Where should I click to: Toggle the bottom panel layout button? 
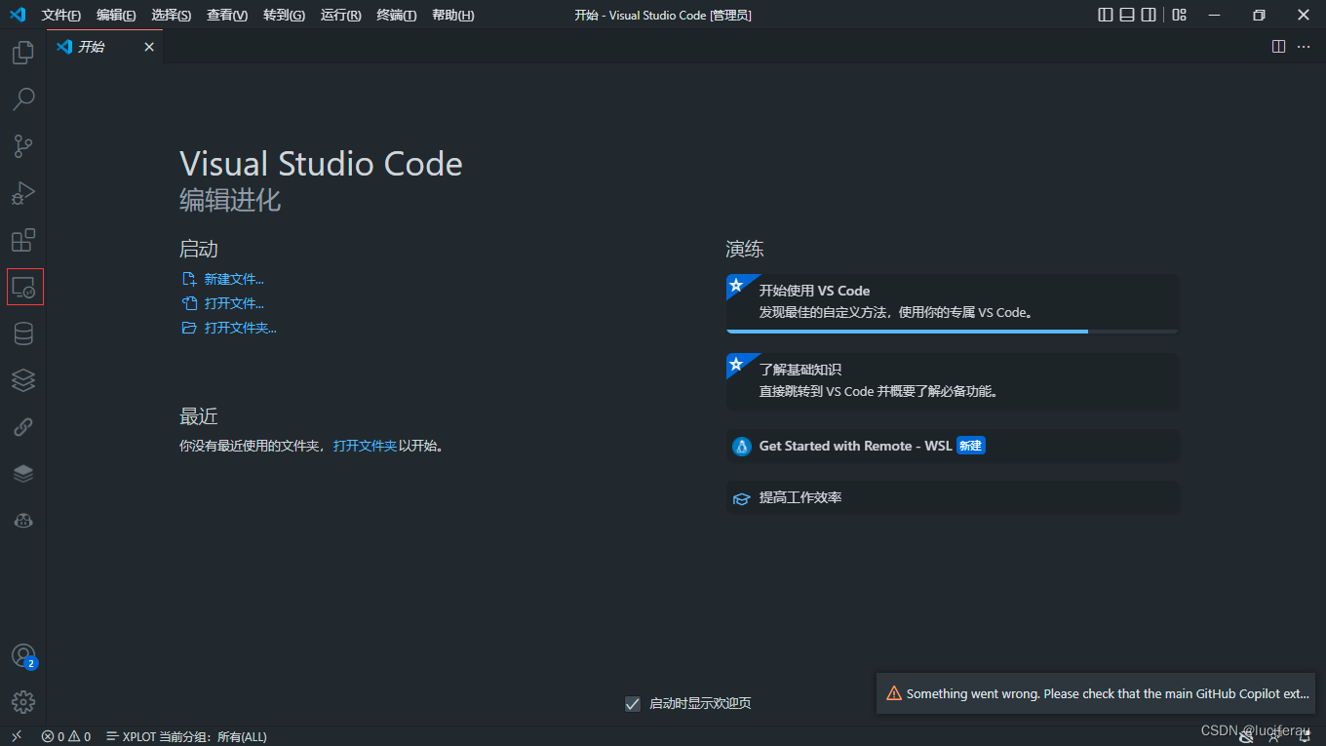1127,15
